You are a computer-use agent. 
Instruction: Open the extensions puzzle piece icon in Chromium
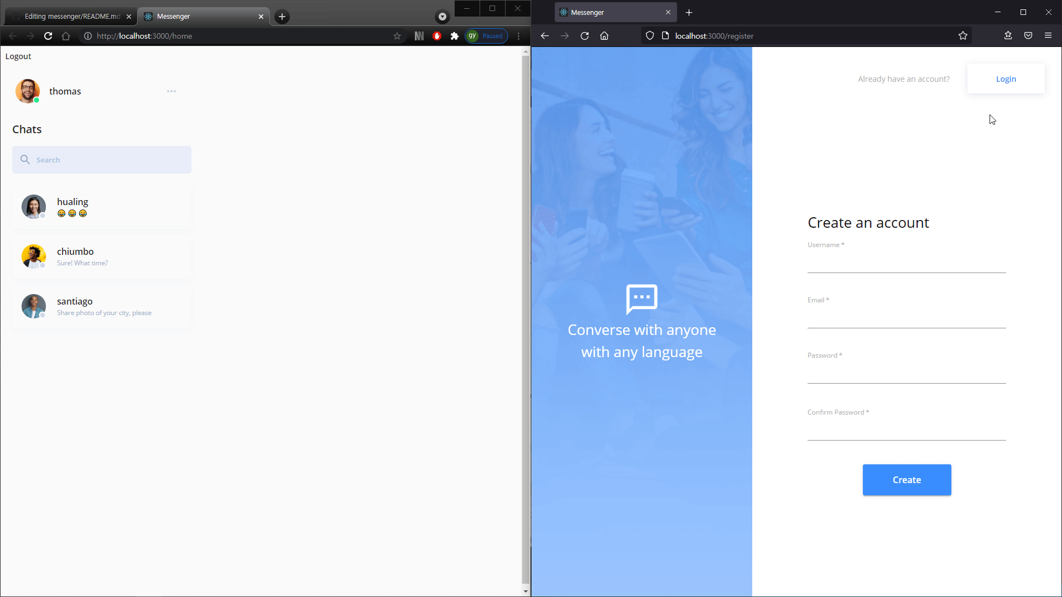tap(455, 36)
